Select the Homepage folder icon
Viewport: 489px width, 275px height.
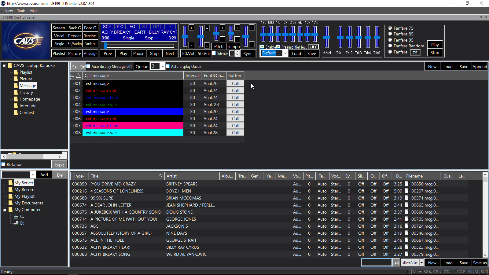[x=16, y=99]
